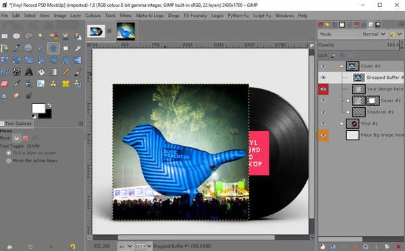Switch to the blue bird image tab

click(126, 31)
